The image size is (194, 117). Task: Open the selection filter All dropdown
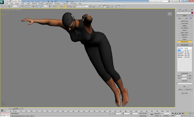coord(15,6)
